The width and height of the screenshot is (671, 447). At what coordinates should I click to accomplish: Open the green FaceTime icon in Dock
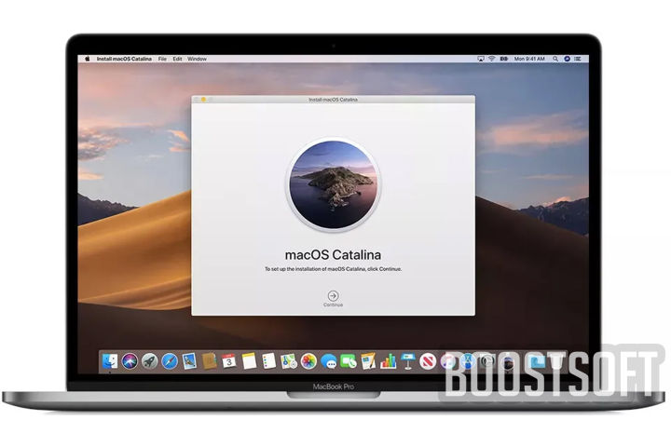point(349,361)
